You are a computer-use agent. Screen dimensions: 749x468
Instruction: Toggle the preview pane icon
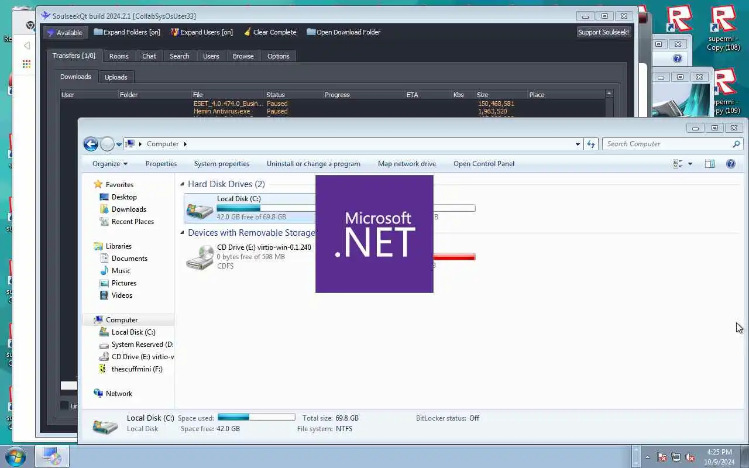710,164
